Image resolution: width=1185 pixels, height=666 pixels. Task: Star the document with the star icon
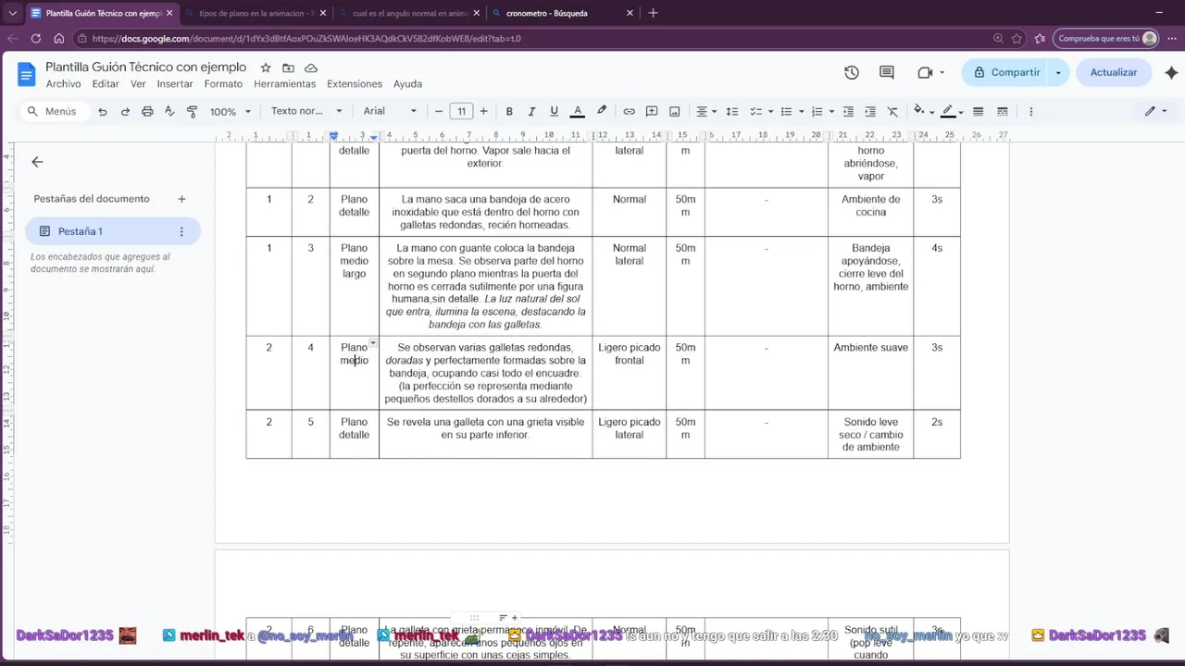point(266,68)
